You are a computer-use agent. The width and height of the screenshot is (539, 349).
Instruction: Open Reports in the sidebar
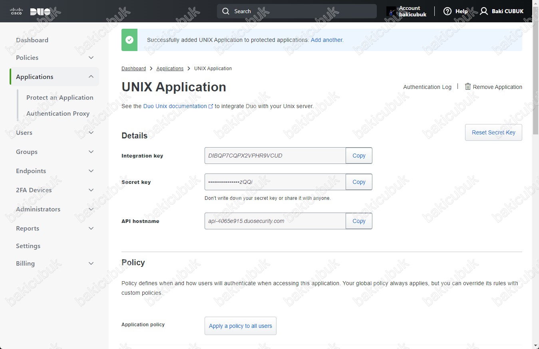[28, 228]
